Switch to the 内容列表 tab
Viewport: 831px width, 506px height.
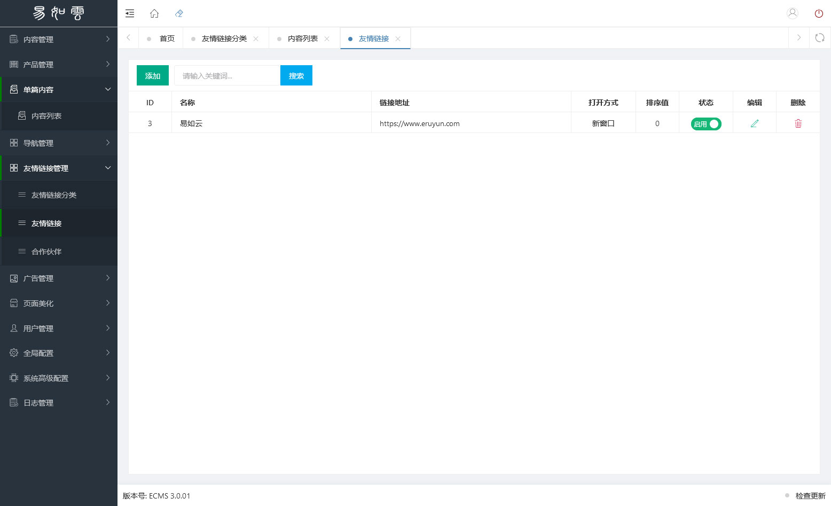(x=302, y=38)
